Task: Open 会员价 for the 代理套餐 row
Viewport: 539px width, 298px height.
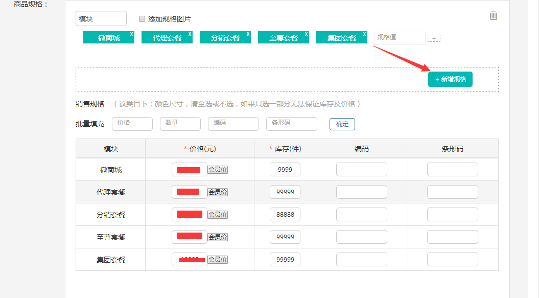Action: (218, 192)
